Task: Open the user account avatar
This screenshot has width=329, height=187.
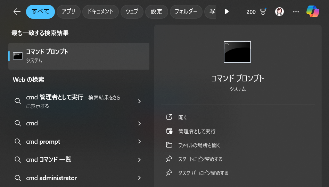Action: (x=279, y=12)
